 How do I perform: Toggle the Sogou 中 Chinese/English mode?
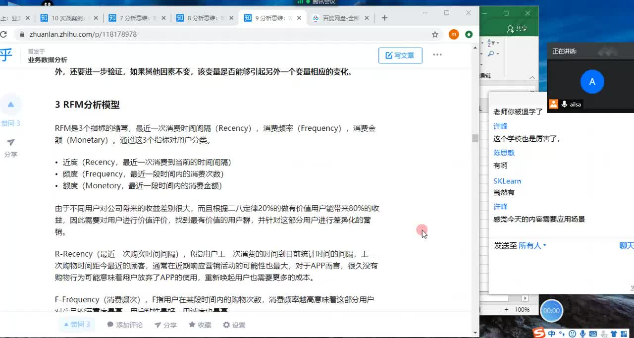click(x=552, y=334)
